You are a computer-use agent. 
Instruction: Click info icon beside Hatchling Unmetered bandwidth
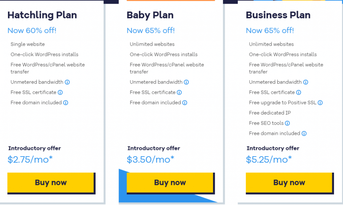(67, 82)
